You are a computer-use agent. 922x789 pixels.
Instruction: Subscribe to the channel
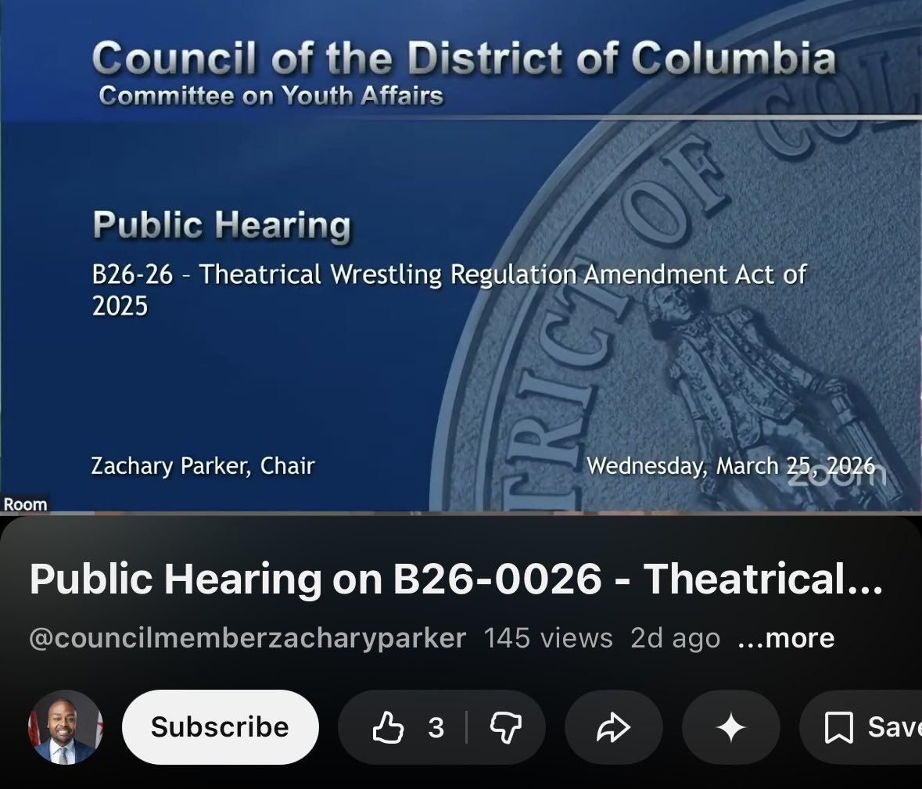220,727
